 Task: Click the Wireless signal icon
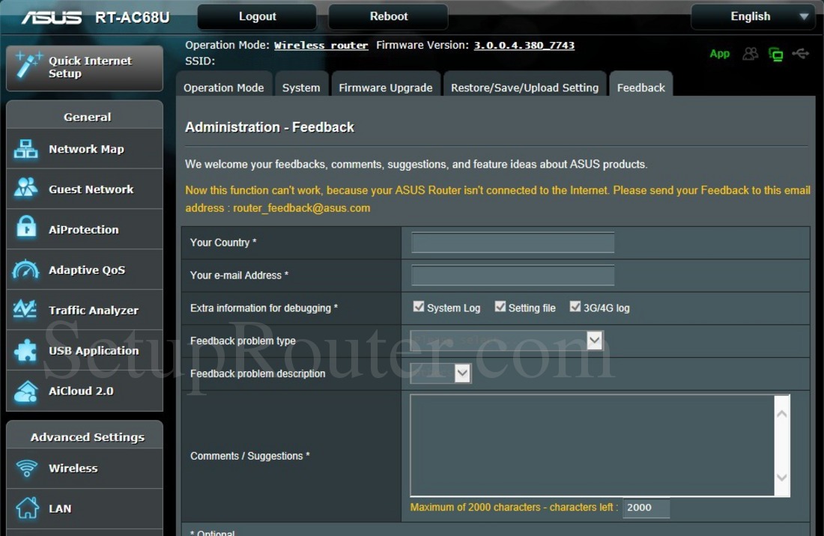[x=26, y=468]
